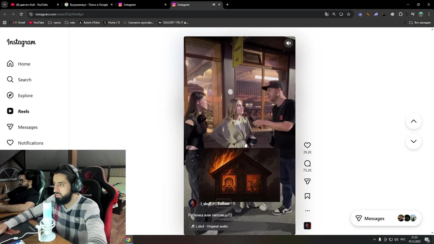Image resolution: width=434 pixels, height=244 pixels.
Task: Open Explore in Instagram sidebar
Action: pos(20,96)
